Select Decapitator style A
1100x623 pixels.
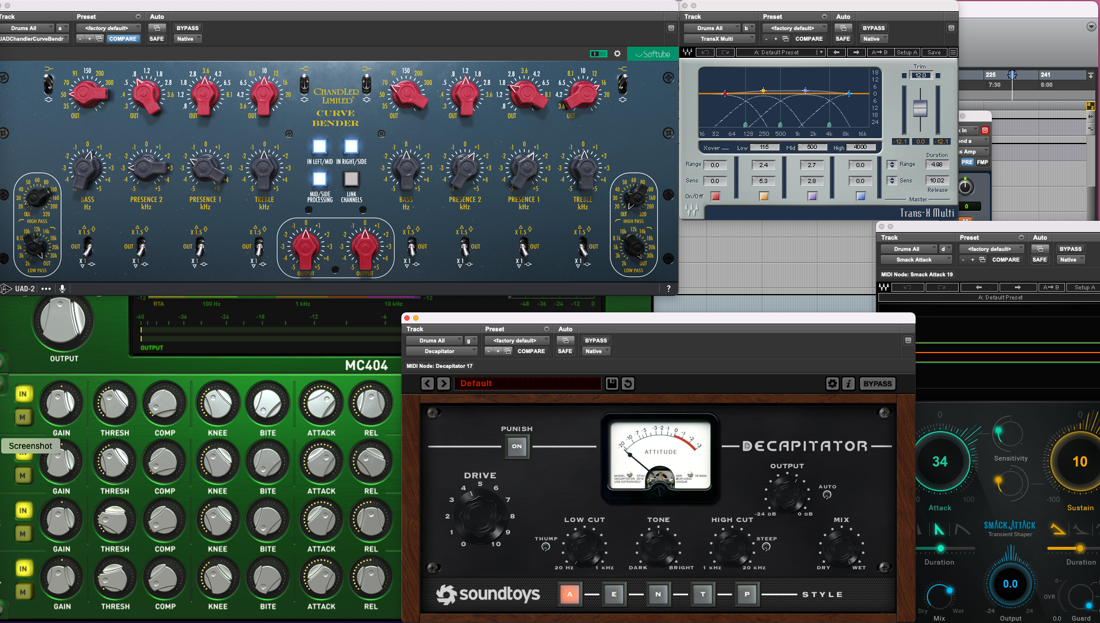pyautogui.click(x=570, y=594)
